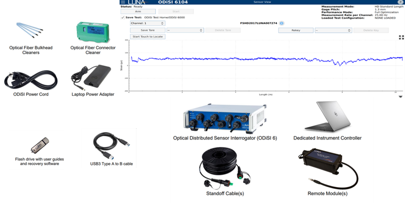Click the "NONE LOADED" test configuration value
Image resolution: width=405 pixels, height=203 pixels.
[385, 18]
